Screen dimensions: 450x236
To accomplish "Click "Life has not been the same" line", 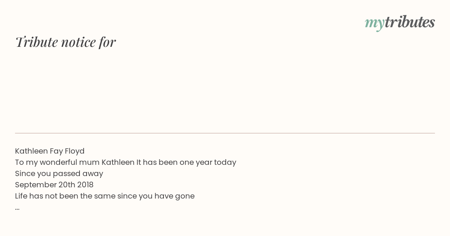I will pos(105,196).
